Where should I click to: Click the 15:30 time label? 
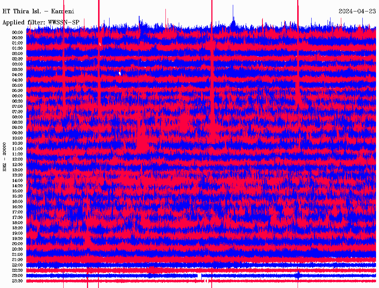click(x=17, y=196)
